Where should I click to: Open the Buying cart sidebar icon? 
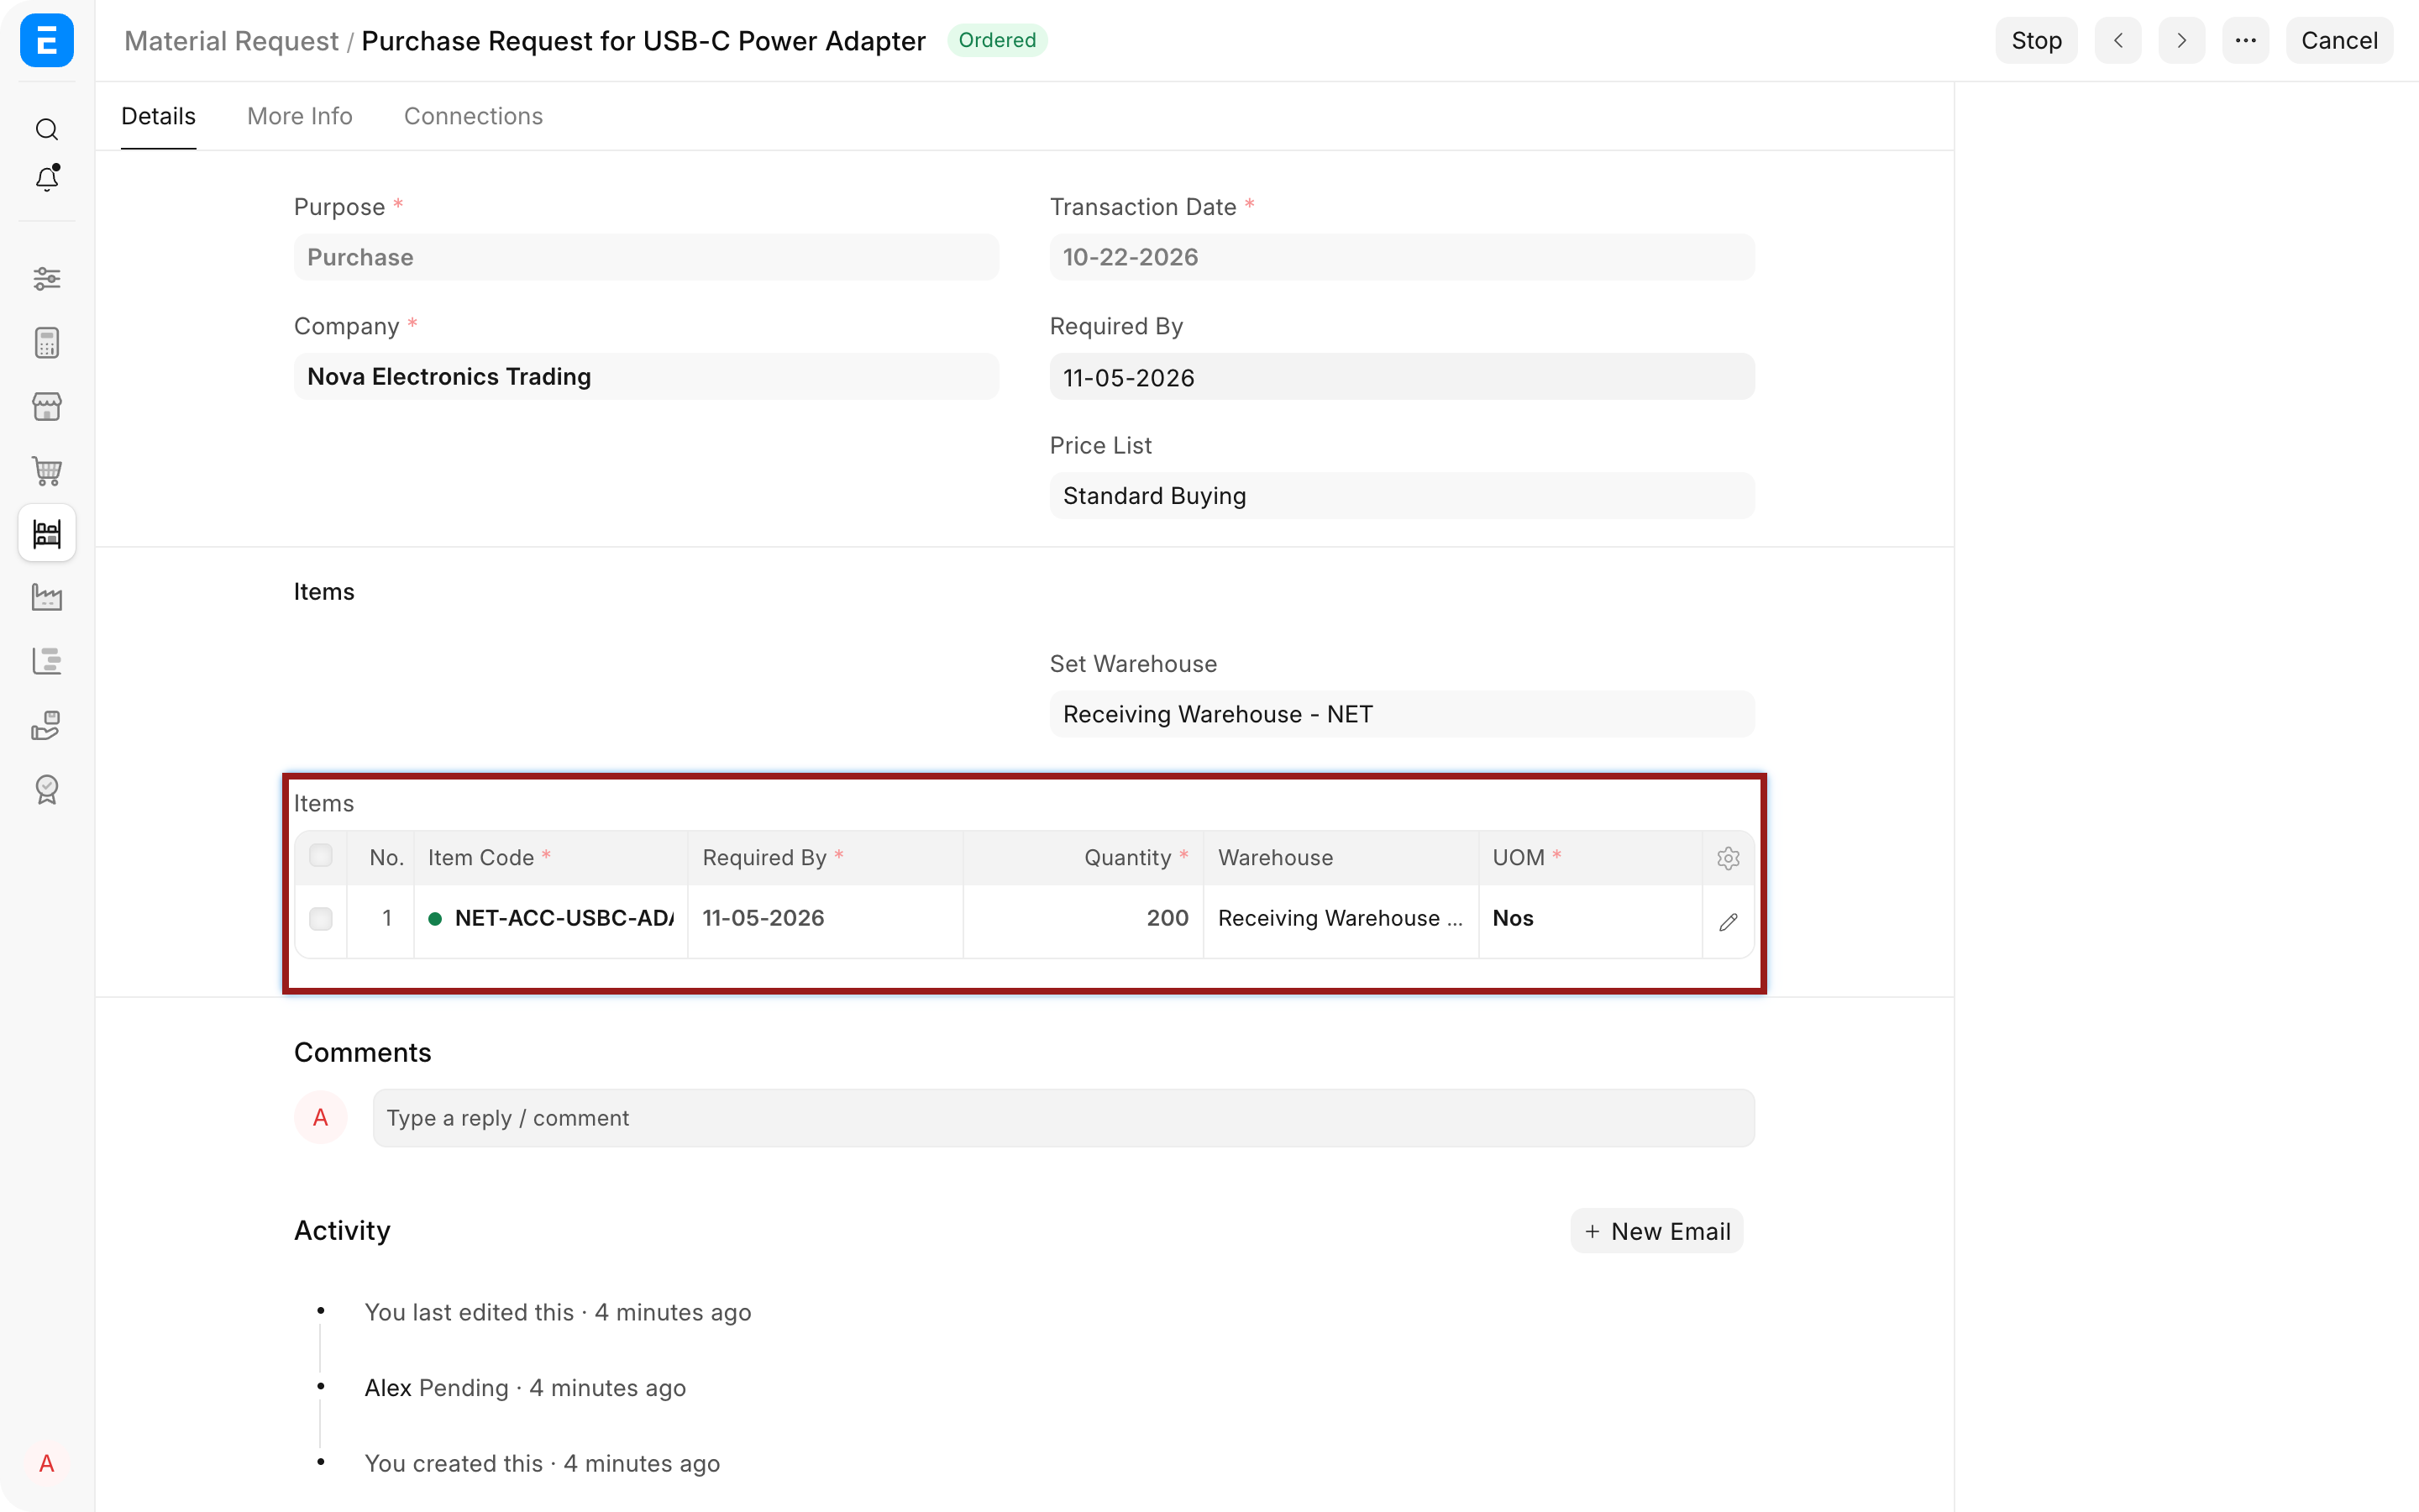47,470
